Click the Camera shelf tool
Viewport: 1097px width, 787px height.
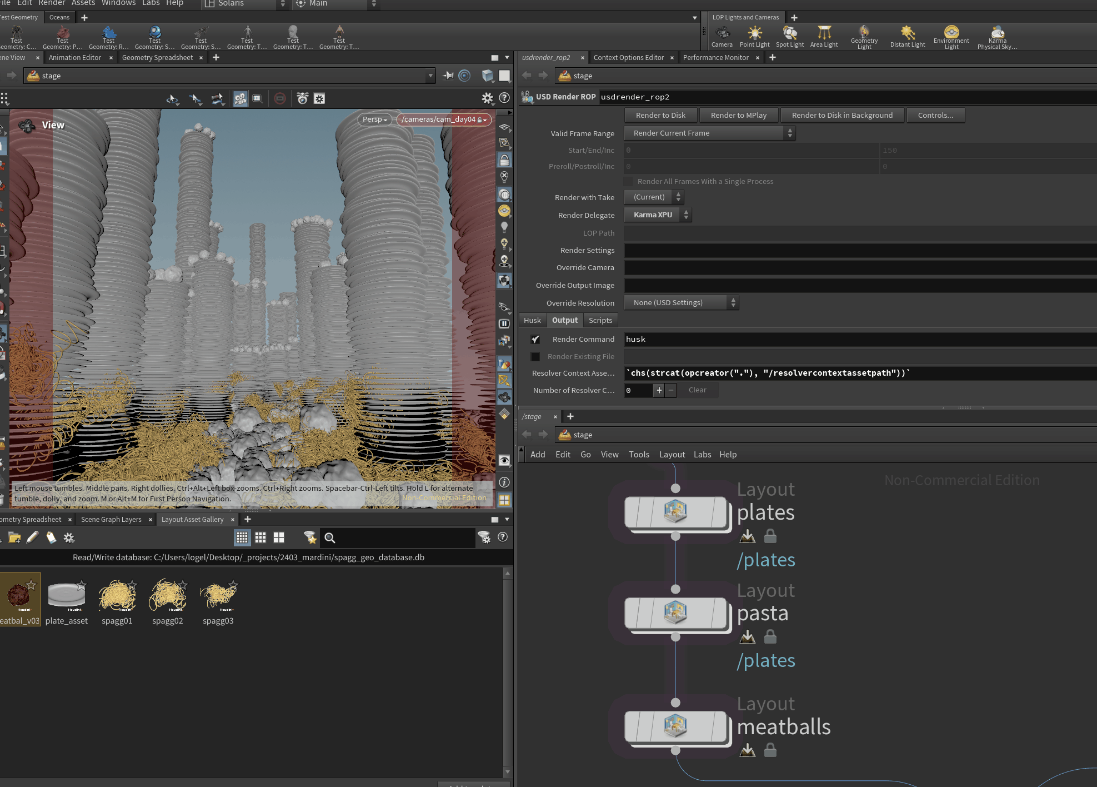coord(722,37)
